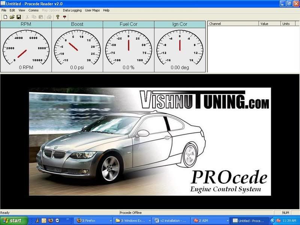Open the User Maps menu

92,10
